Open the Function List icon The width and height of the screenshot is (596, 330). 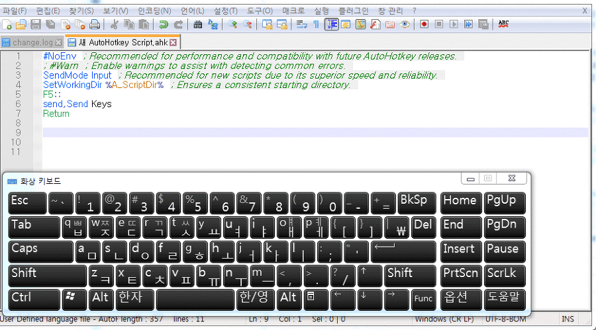tap(375, 24)
